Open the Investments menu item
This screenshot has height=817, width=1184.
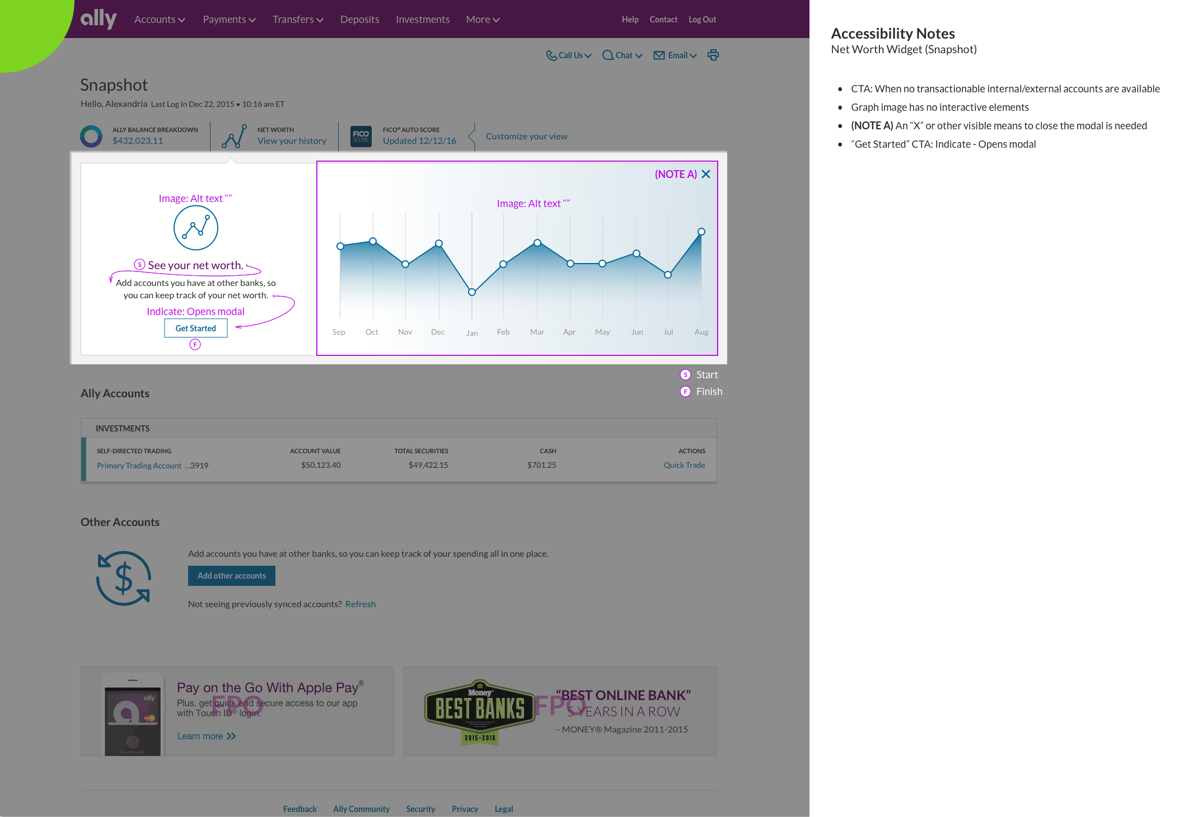(423, 18)
